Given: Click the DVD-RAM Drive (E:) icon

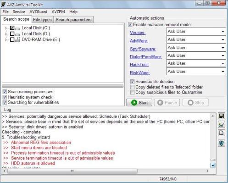Looking at the screenshot, I should [17, 39].
